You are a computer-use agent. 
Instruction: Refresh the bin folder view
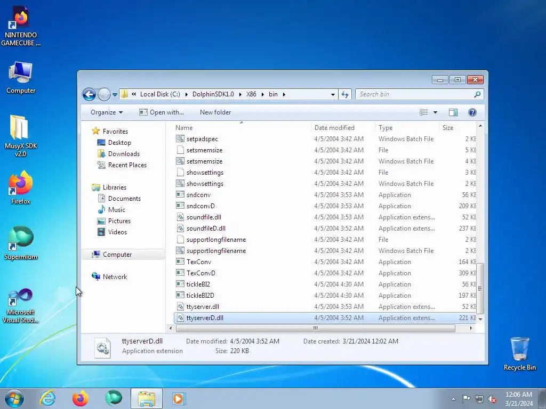coord(345,94)
